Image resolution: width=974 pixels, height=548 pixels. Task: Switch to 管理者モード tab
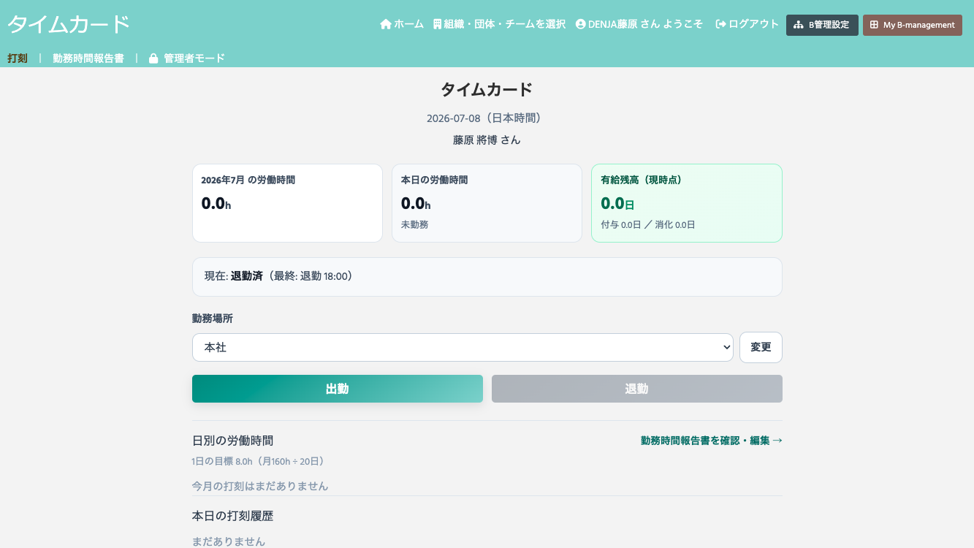[187, 58]
